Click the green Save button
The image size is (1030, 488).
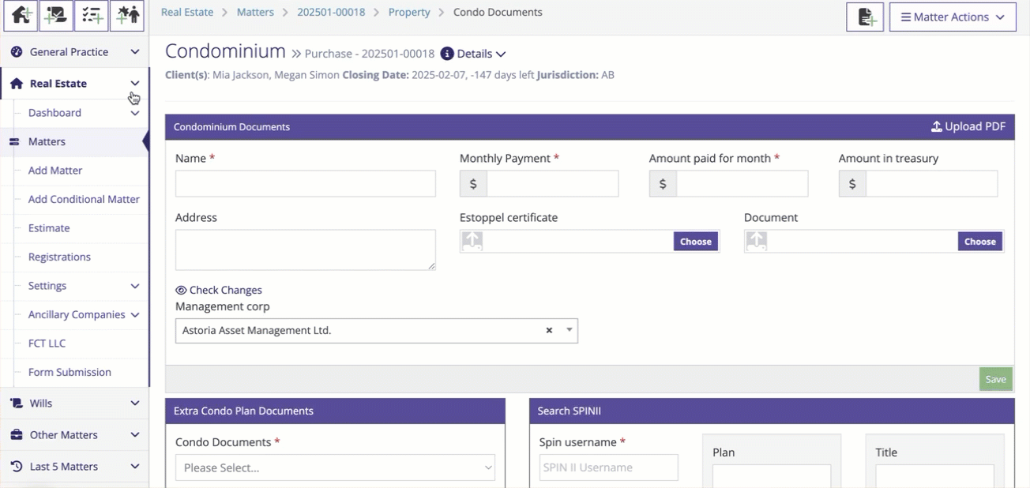(x=995, y=379)
